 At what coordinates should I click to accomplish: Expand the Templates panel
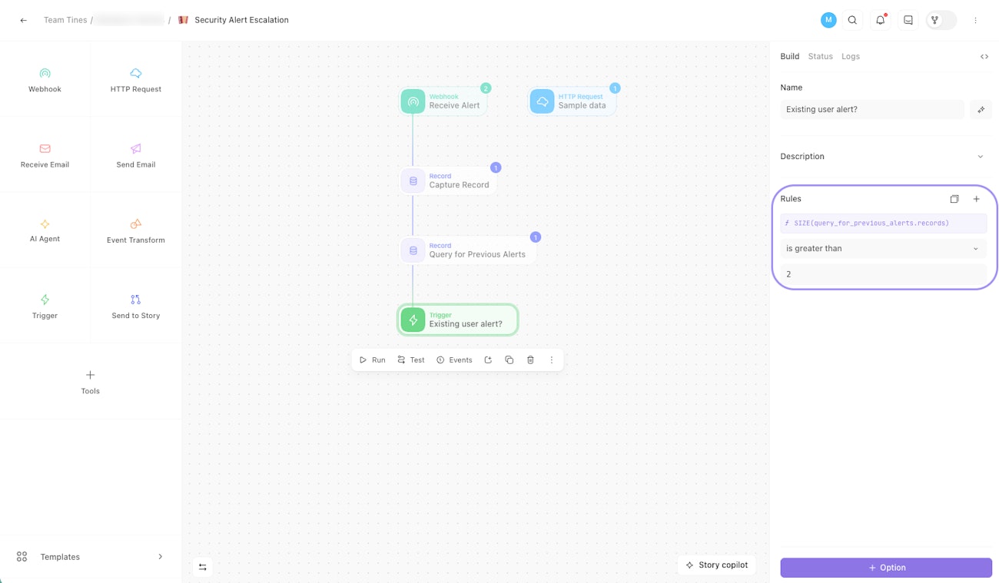(x=160, y=557)
